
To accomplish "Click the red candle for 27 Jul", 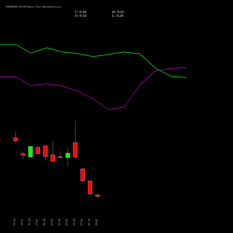I will tap(82, 175).
